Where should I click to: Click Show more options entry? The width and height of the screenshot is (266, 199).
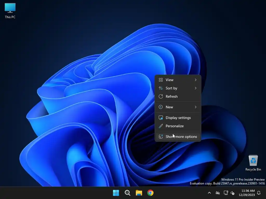point(178,137)
